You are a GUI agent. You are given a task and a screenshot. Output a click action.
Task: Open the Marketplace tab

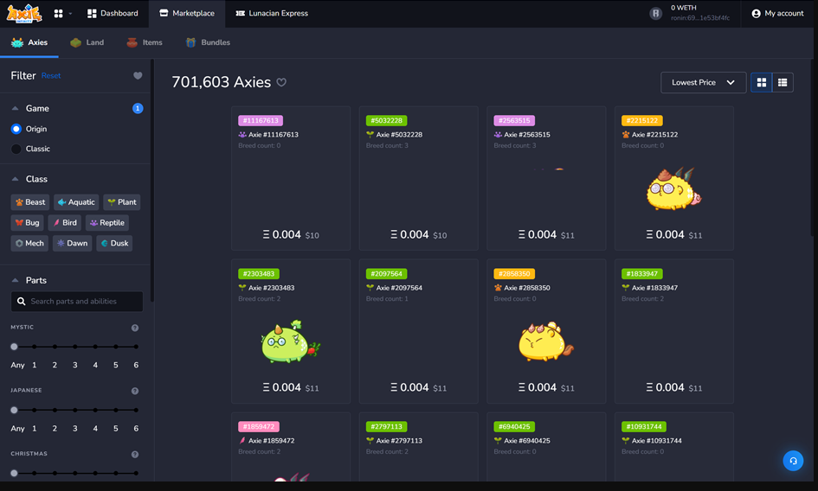click(x=187, y=13)
